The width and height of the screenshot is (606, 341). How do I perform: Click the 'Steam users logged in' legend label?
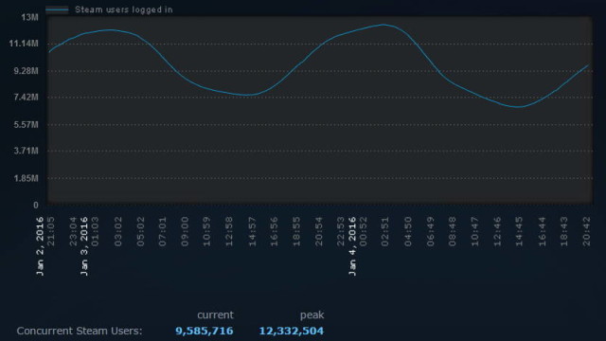124,9
